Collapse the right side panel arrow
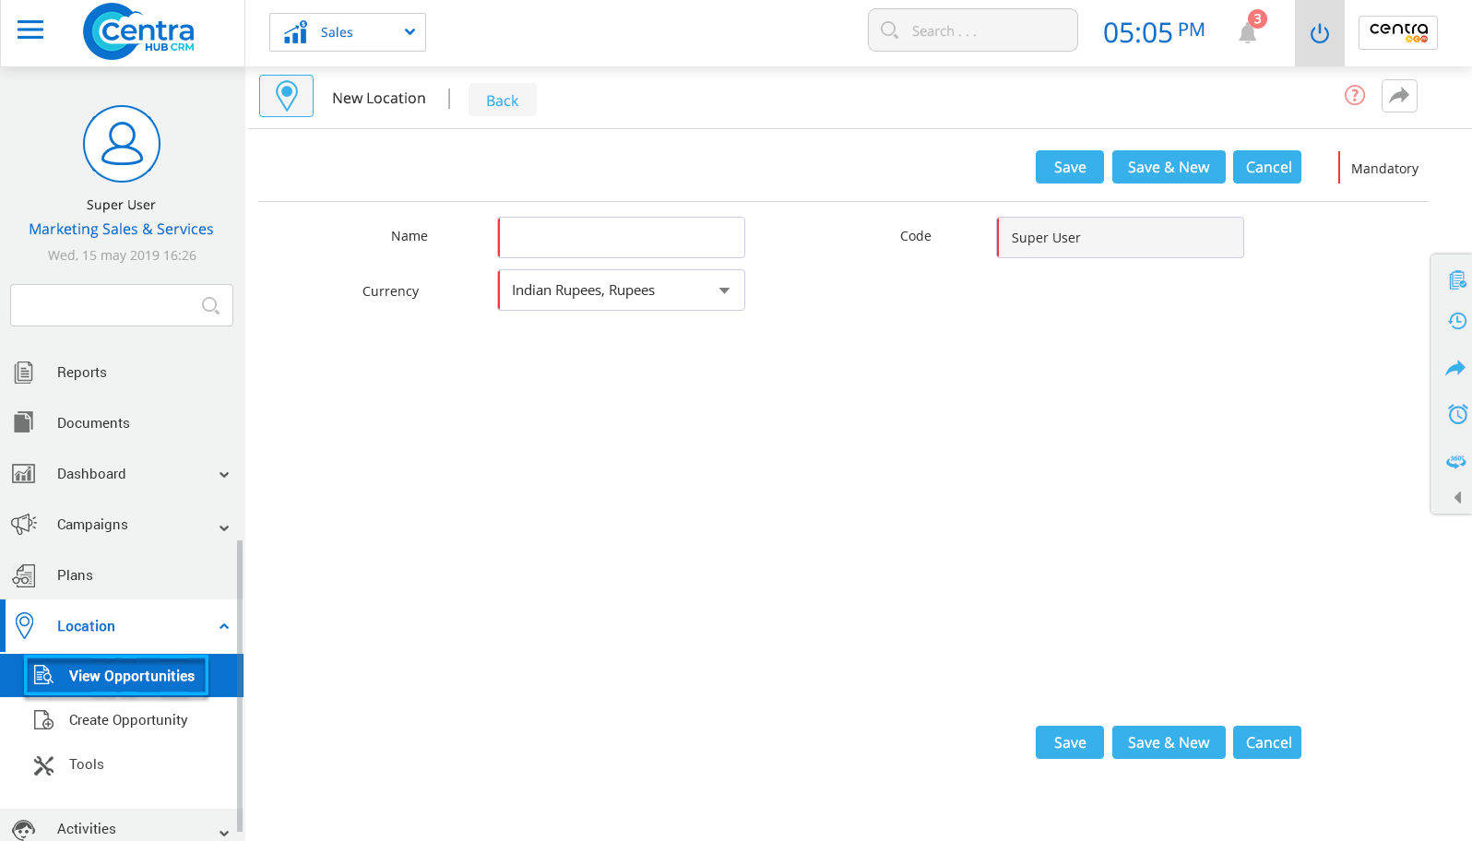Image resolution: width=1472 pixels, height=841 pixels. pos(1457,498)
